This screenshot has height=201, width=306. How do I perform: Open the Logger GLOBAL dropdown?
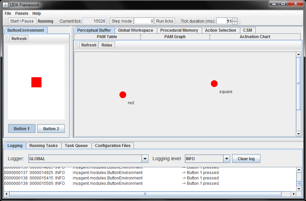point(145,159)
